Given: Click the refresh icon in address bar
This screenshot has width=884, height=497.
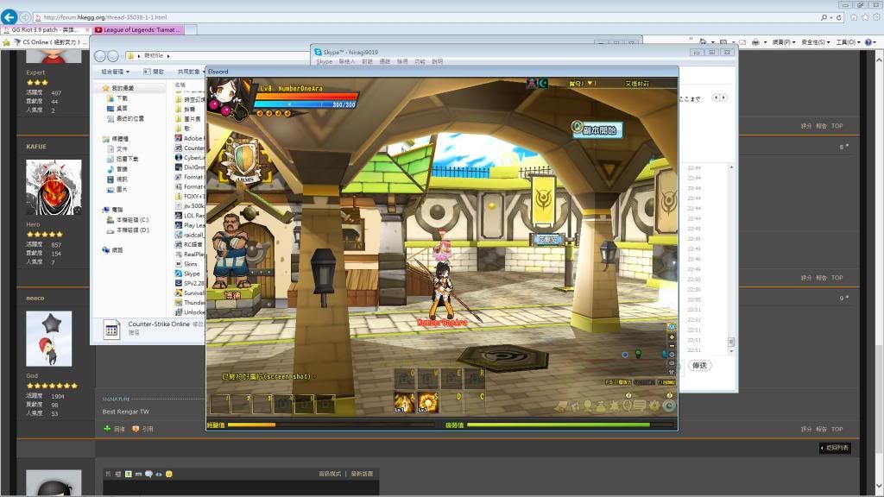Looking at the screenshot, I should click(839, 17).
